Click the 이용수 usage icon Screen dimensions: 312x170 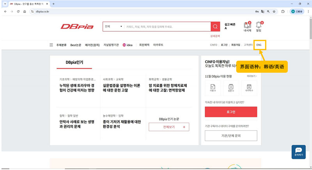pyautogui.click(x=213, y=88)
